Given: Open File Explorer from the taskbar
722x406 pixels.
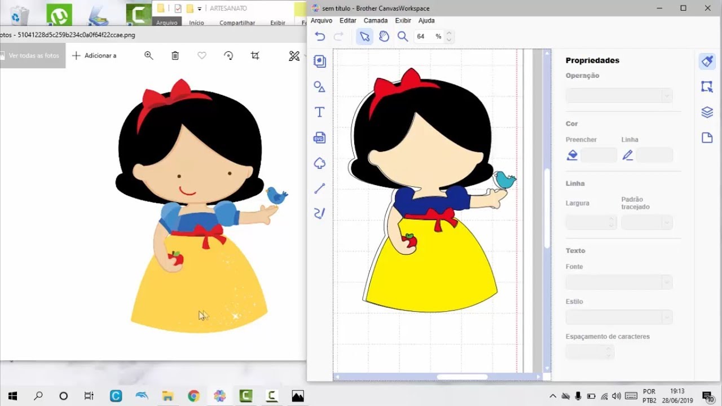Looking at the screenshot, I should pos(168,396).
